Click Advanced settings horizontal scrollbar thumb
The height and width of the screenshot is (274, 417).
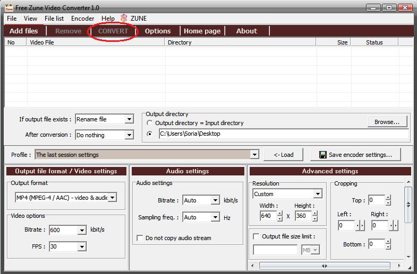[325, 266]
